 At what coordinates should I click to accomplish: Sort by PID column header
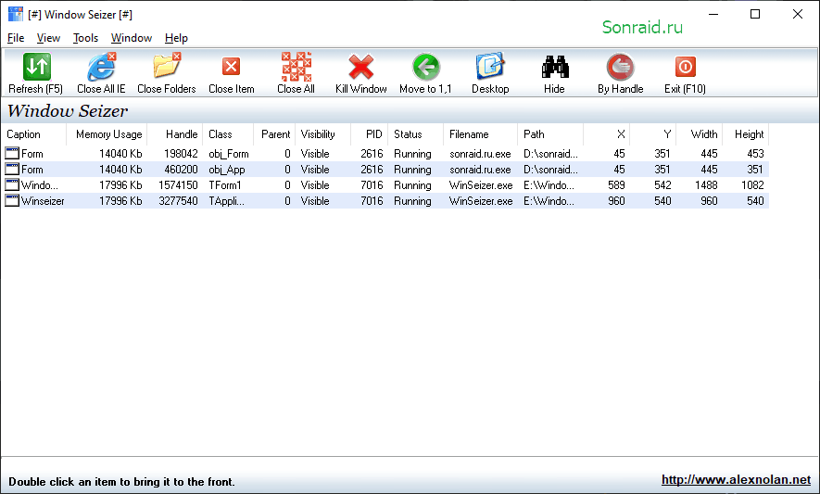pyautogui.click(x=369, y=134)
